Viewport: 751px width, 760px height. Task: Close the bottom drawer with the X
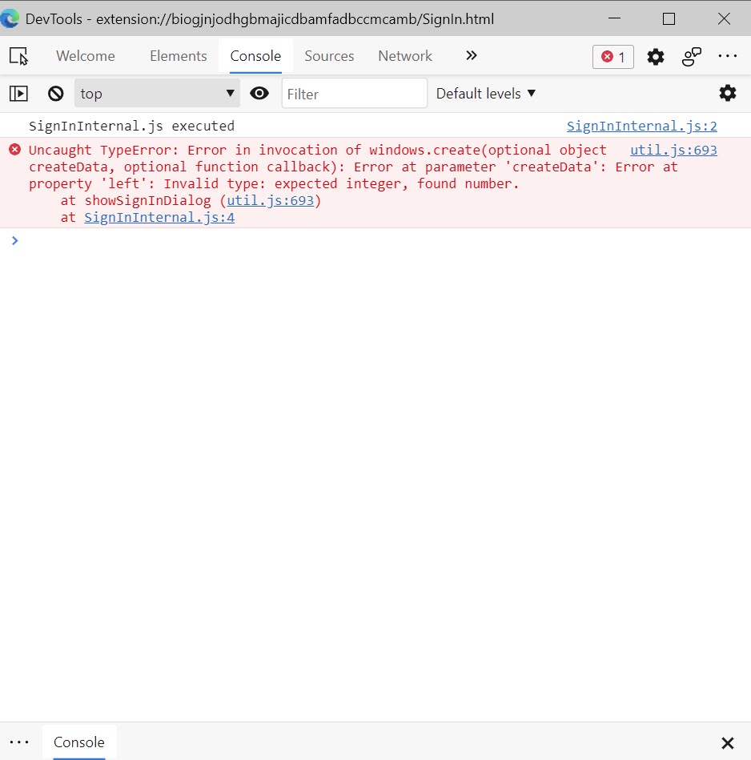click(x=727, y=743)
